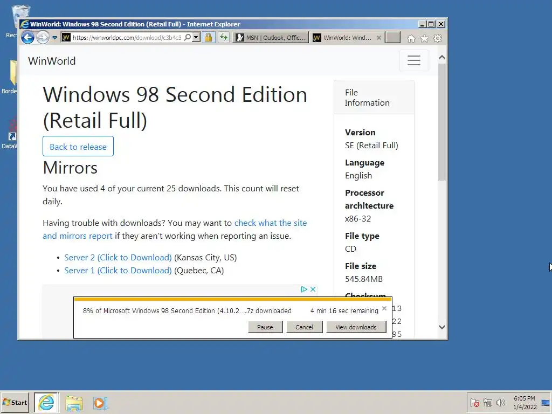Click the Home icon

(411, 38)
